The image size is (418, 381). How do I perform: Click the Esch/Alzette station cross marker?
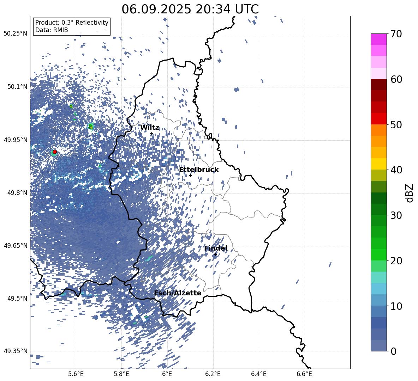(165, 299)
